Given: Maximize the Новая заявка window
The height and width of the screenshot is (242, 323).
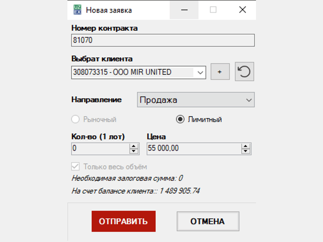Looking at the screenshot, I should point(213,10).
